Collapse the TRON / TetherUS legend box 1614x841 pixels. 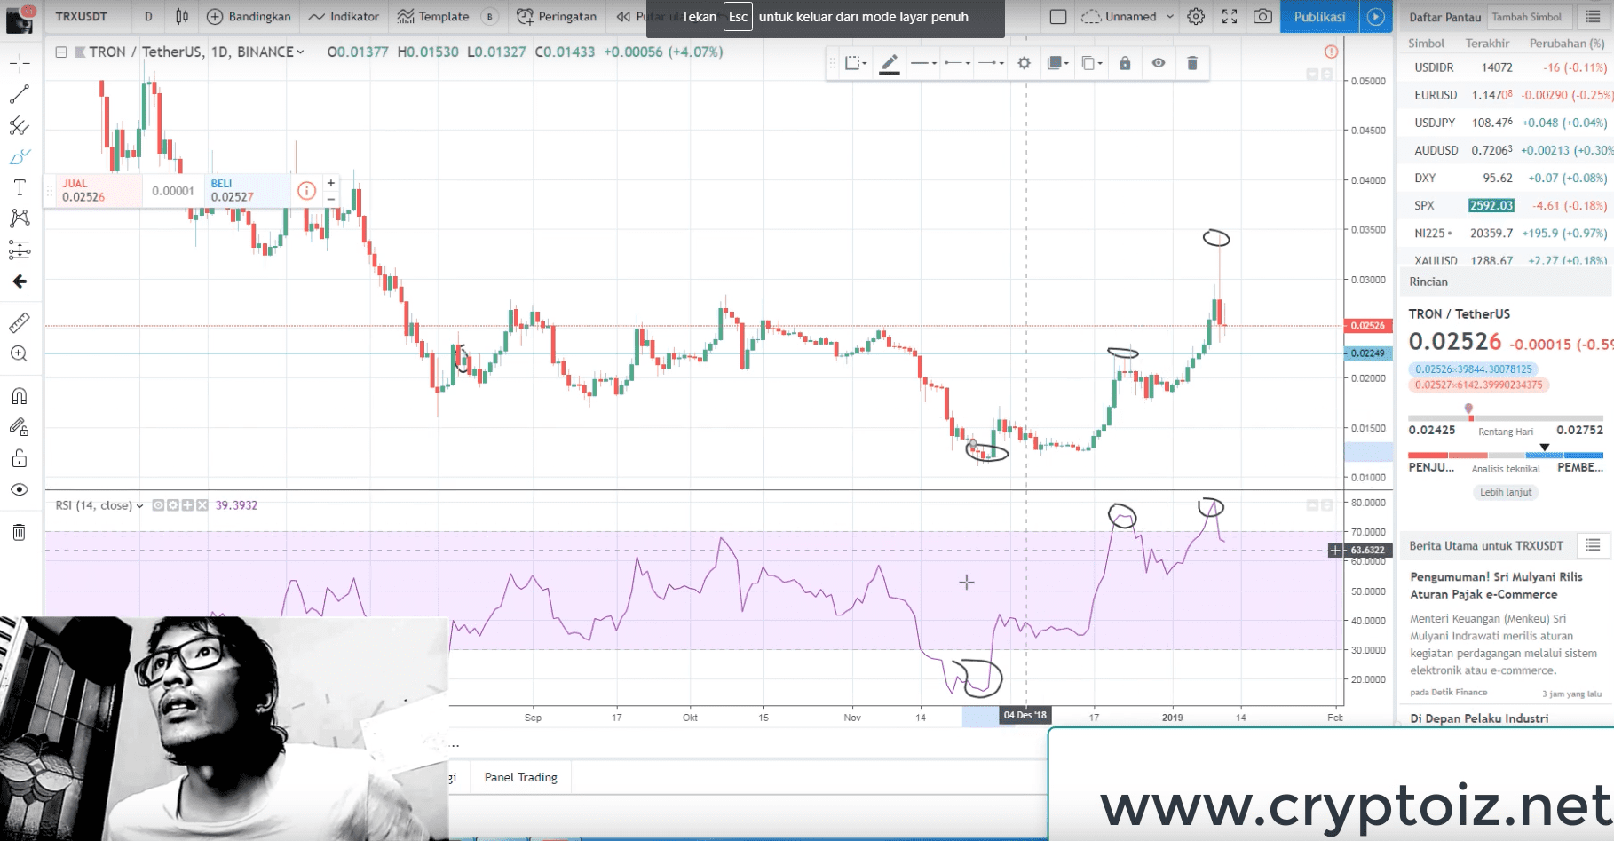60,52
